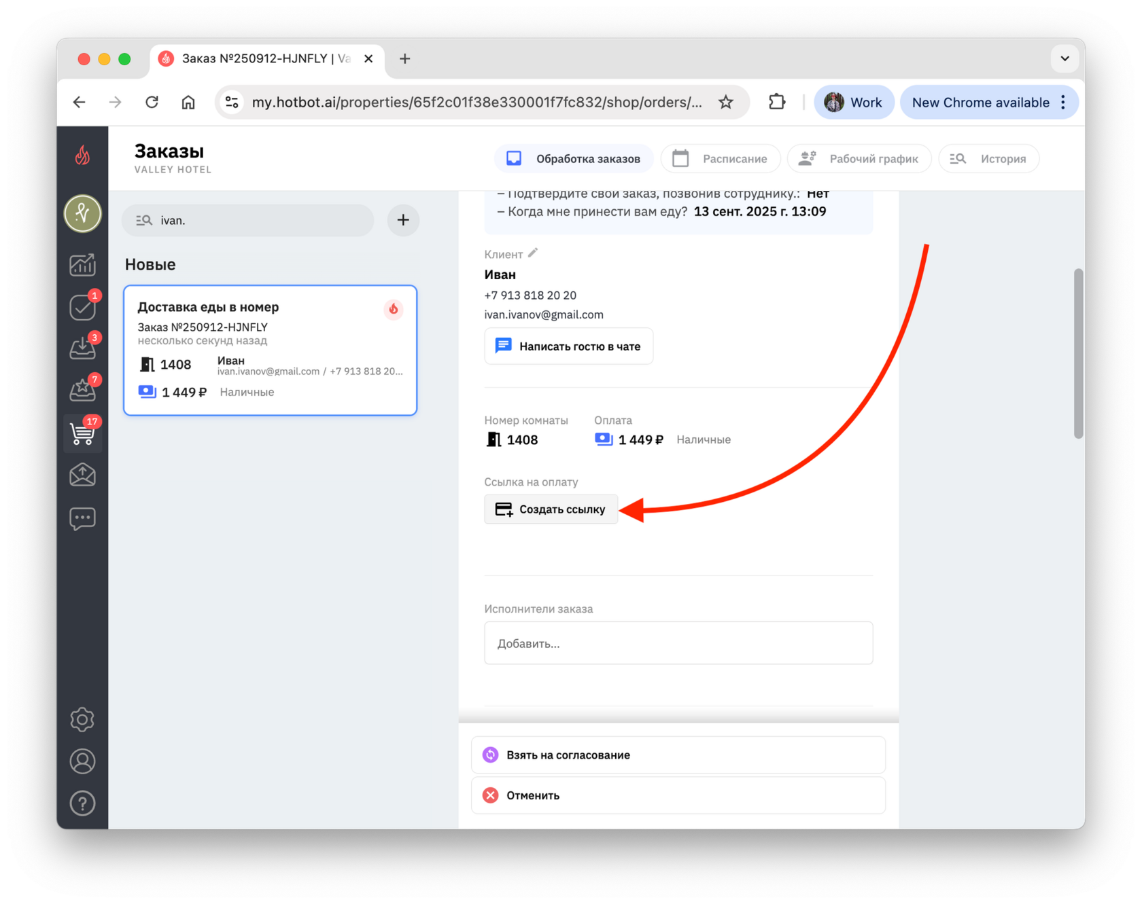Open the chat bubble sidebar icon
This screenshot has height=904, width=1142.
82,518
